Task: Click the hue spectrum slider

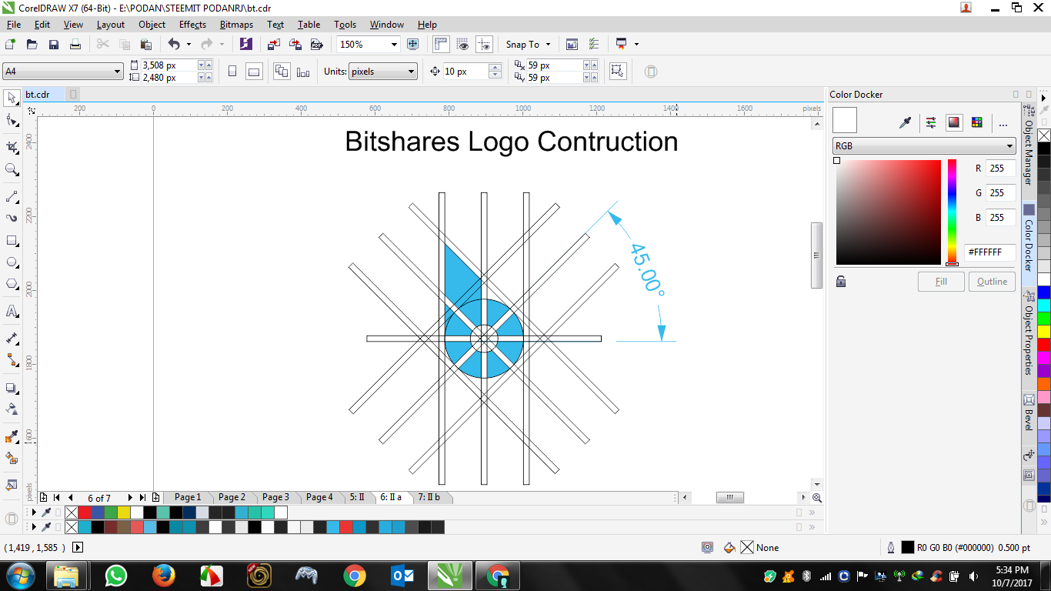Action: (952, 212)
